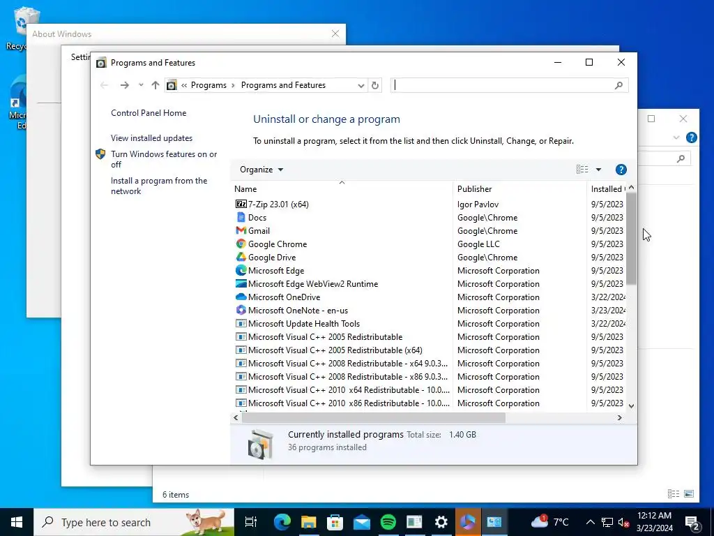Switch to large icons view in background Explorer
Screen dimensions: 714x536
689,494
